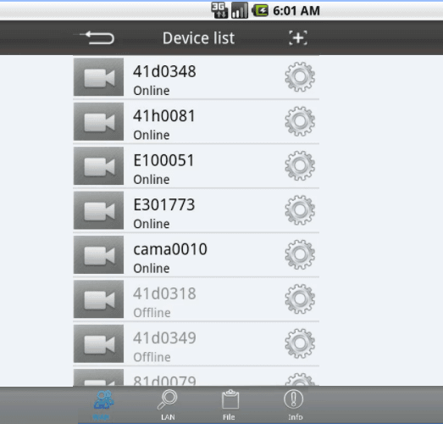
Task: Add a new device with plus icon
Action: tap(298, 38)
